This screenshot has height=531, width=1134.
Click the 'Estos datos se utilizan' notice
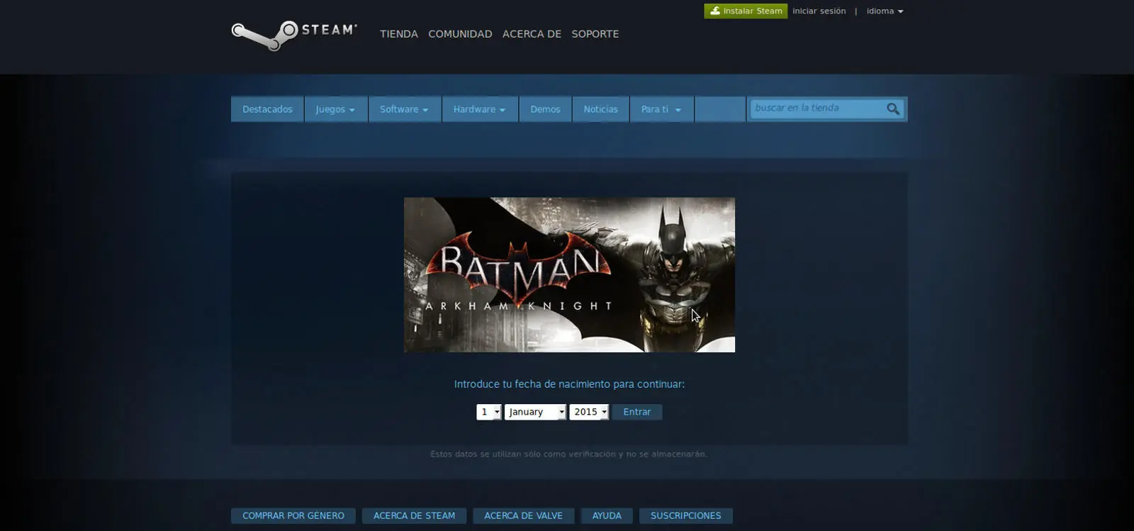568,454
